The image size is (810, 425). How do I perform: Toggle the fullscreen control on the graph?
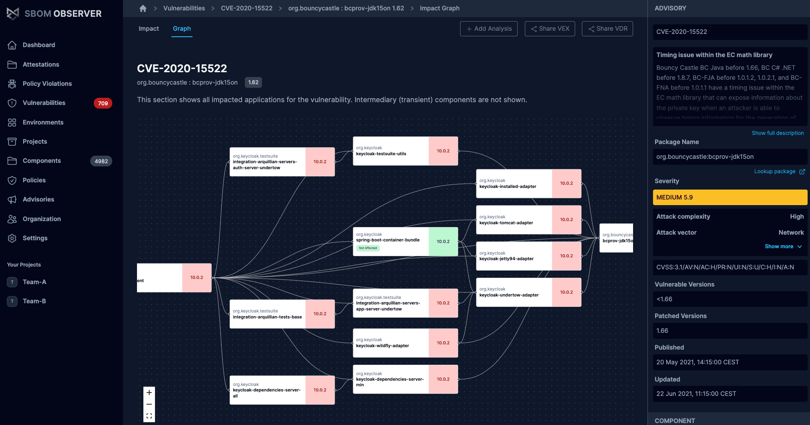[149, 415]
